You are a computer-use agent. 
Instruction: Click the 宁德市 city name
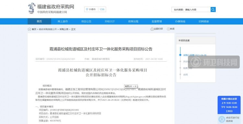click(x=92, y=9)
